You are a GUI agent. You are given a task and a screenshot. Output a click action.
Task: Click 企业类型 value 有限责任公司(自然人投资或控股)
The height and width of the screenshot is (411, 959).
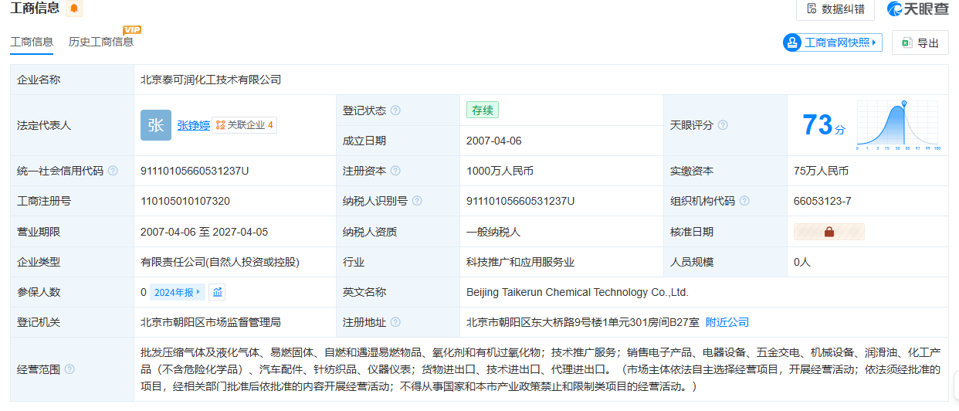[220, 262]
